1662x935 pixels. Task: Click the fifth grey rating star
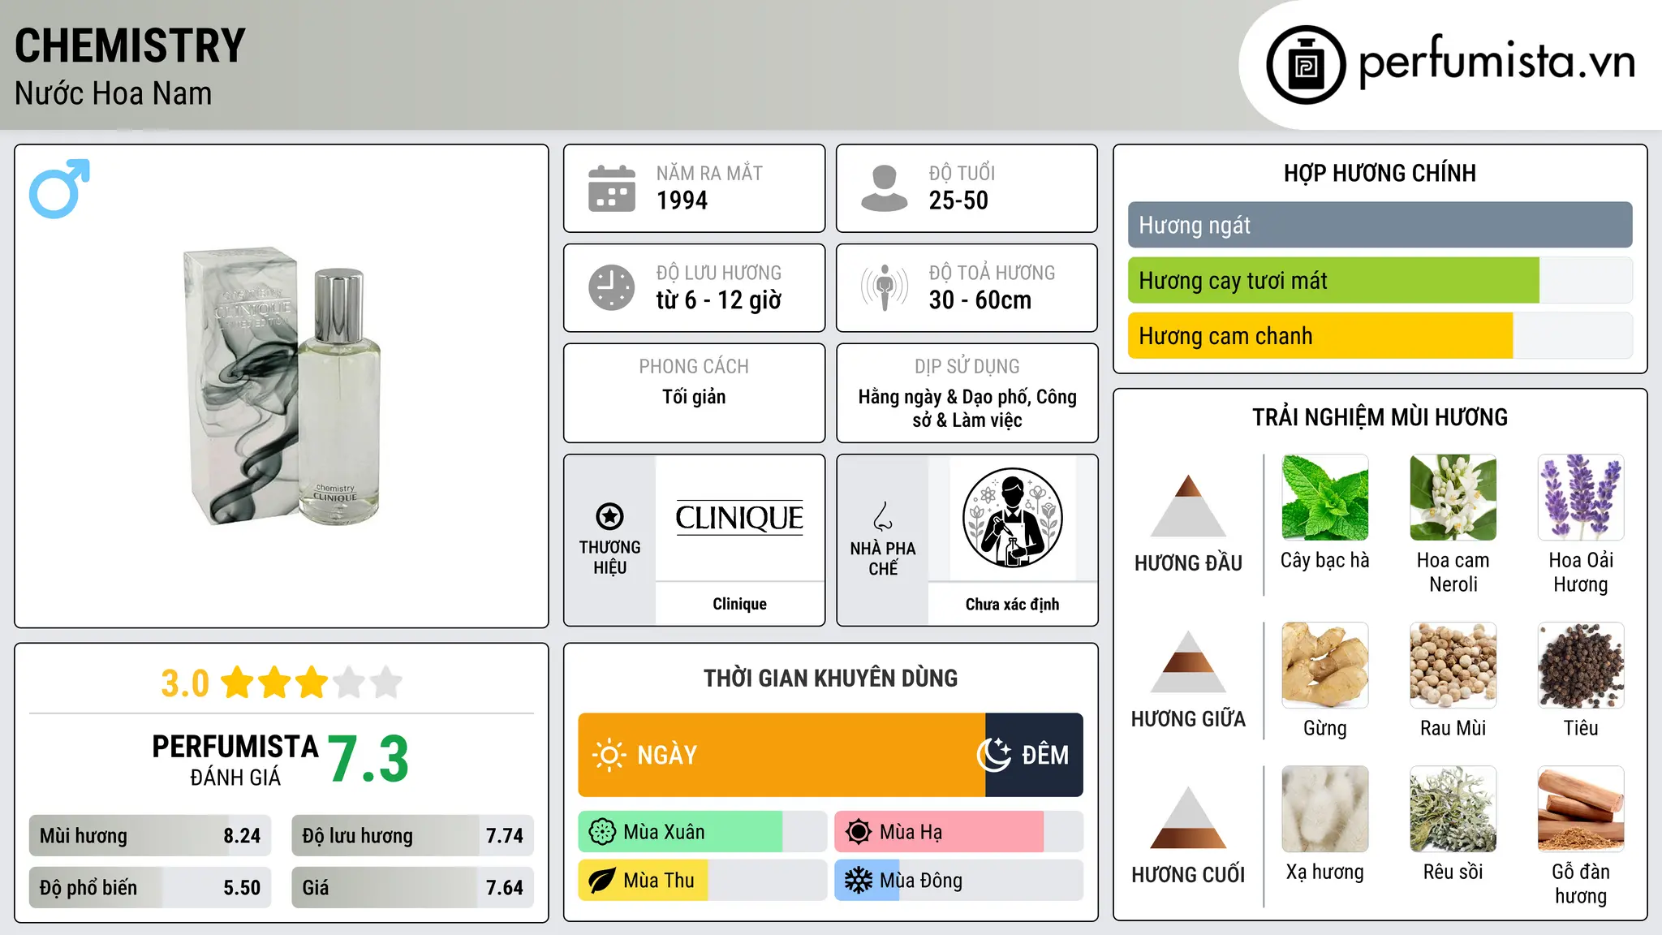pos(386,683)
